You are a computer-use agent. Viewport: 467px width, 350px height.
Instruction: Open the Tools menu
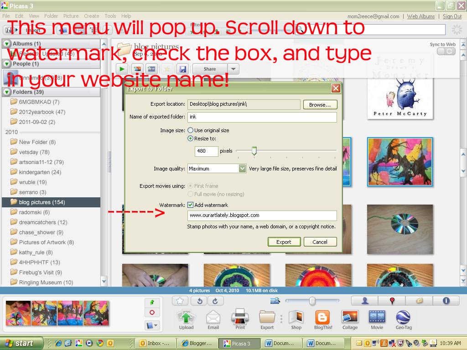(x=110, y=16)
